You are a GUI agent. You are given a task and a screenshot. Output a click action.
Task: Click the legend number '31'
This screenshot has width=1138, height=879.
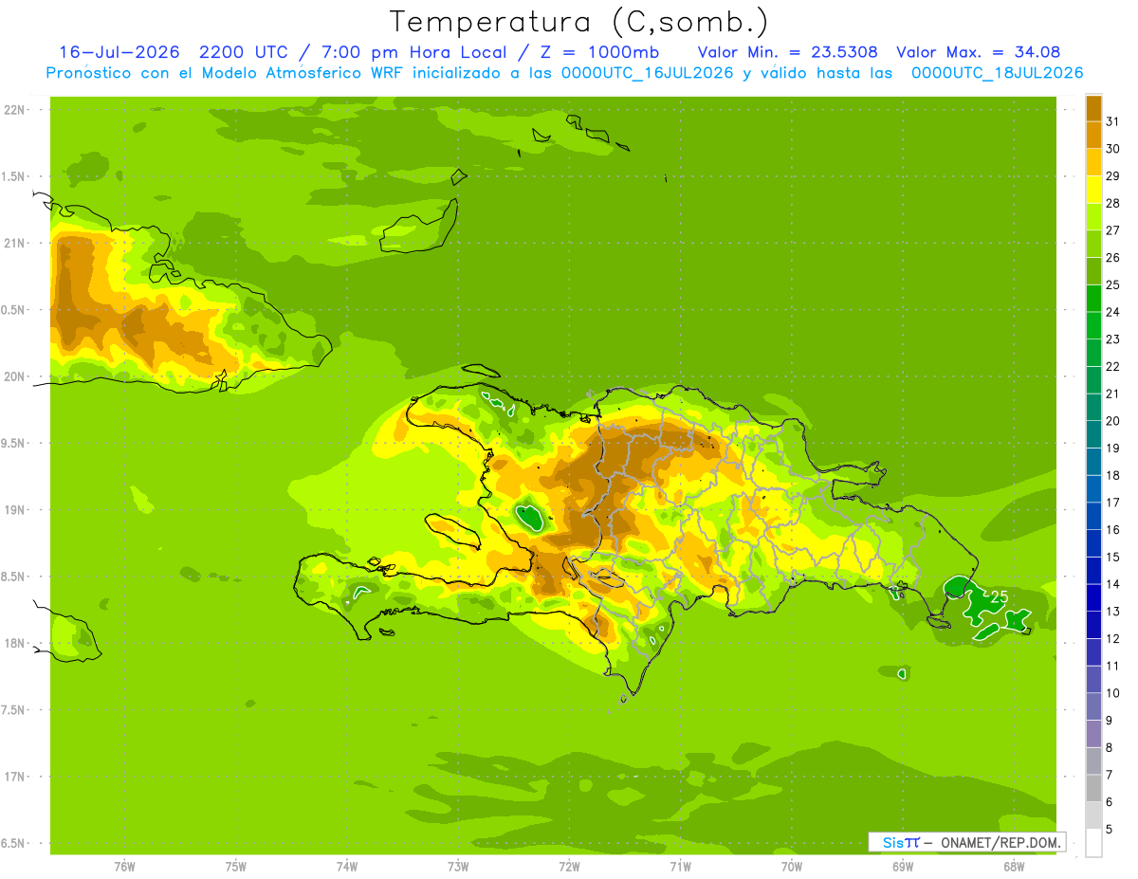(1113, 121)
